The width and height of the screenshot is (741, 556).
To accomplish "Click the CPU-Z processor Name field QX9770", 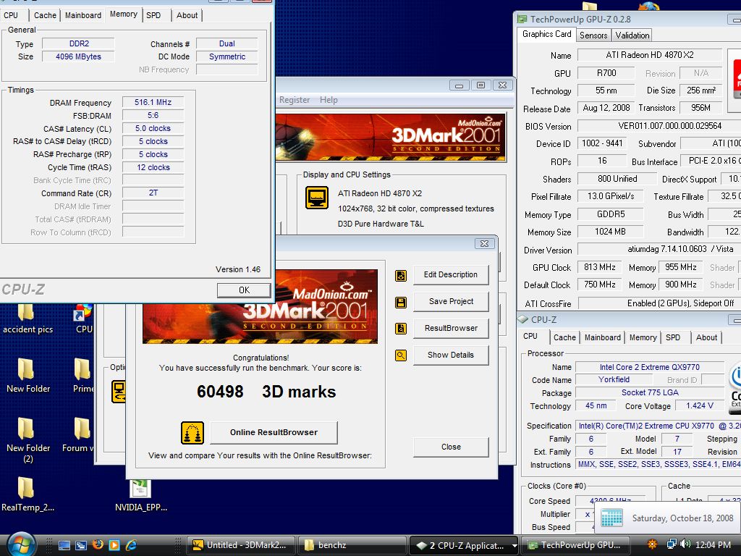I will 649,367.
